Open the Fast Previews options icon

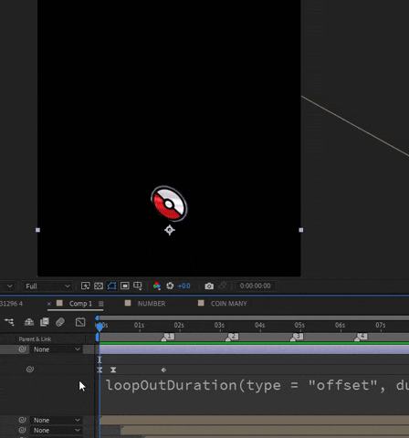click(x=85, y=286)
